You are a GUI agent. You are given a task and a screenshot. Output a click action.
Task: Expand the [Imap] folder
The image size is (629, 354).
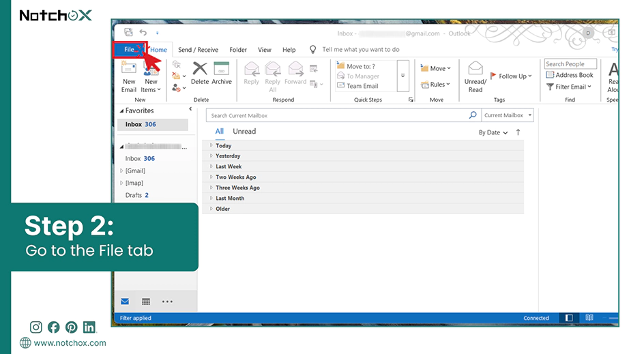pos(121,183)
